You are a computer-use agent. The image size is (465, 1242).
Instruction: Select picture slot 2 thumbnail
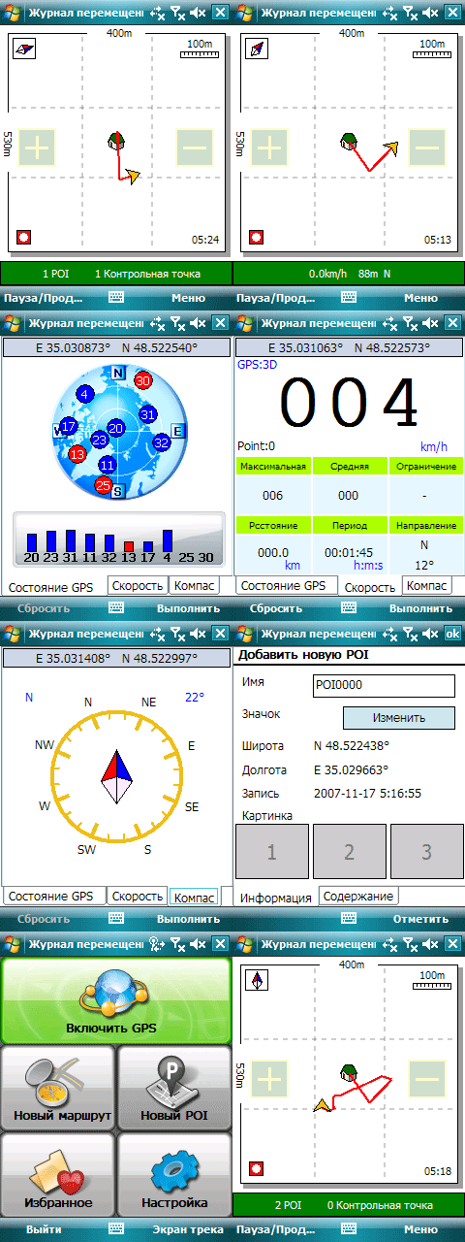tap(349, 853)
